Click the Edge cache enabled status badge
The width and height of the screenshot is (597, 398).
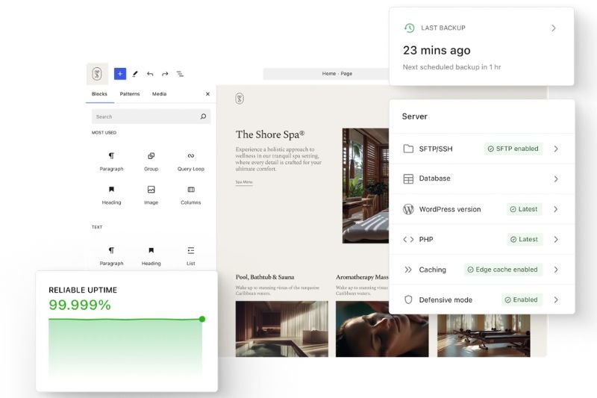click(502, 270)
